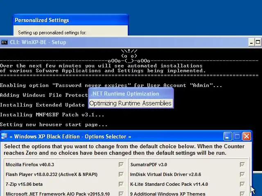Click 'Optimizing Runtime Assemblies' text
Viewport: 262px width, 196px height.
tap(130, 103)
